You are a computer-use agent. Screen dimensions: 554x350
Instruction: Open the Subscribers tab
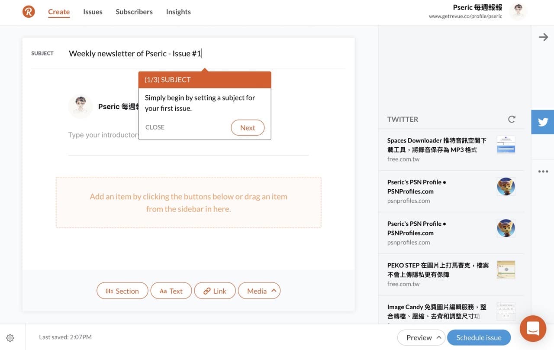(x=134, y=12)
